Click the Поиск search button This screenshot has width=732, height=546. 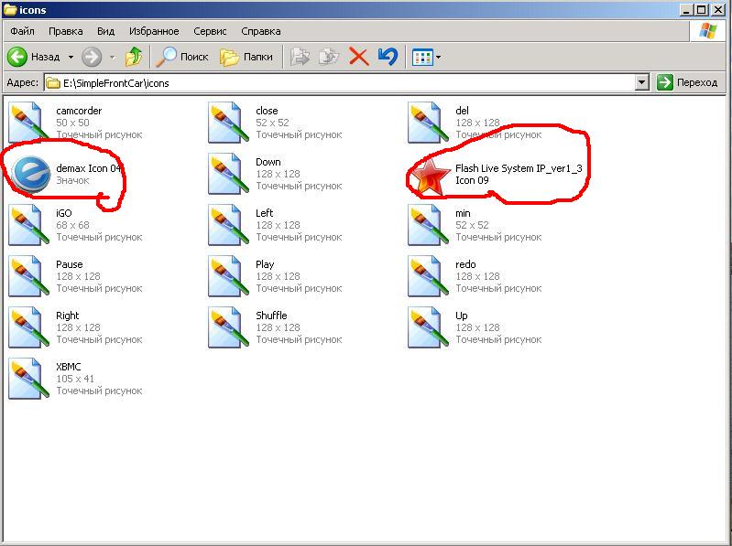point(183,57)
